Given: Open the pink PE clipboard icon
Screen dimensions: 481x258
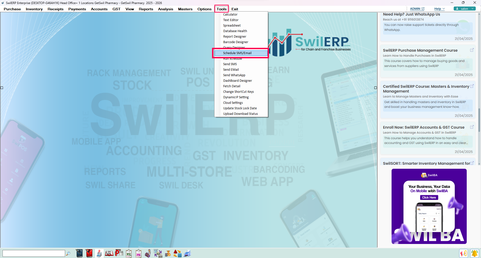Looking at the screenshot, I should pyautogui.click(x=139, y=253).
